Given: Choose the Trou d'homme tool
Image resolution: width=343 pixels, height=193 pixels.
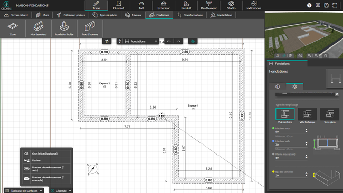Looking at the screenshot, I should (90, 28).
